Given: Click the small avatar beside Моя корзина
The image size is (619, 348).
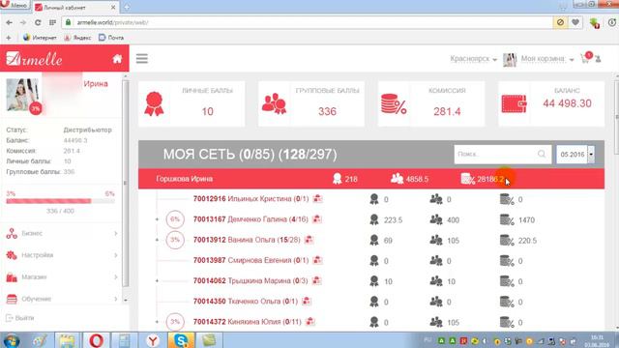Looking at the screenshot, I should pos(510,60).
